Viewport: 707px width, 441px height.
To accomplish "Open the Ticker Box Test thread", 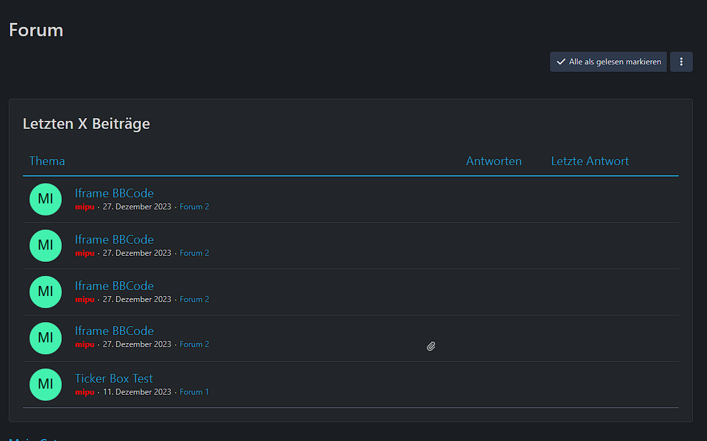I will (x=114, y=379).
